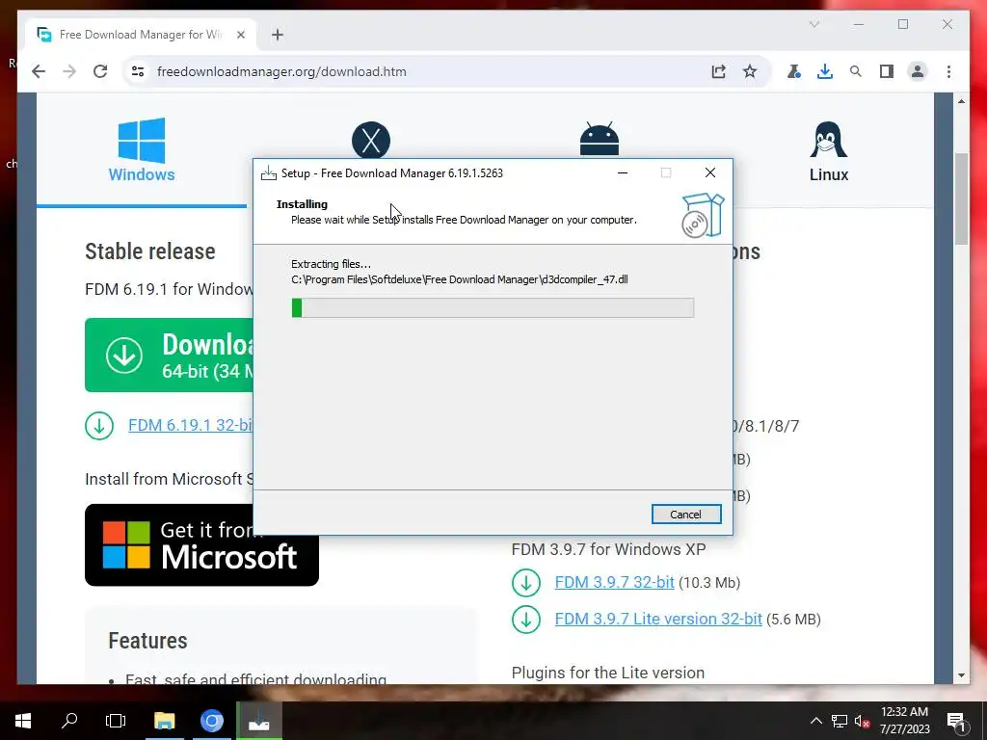Go back in Chrome browser
987x740 pixels.
[x=39, y=71]
